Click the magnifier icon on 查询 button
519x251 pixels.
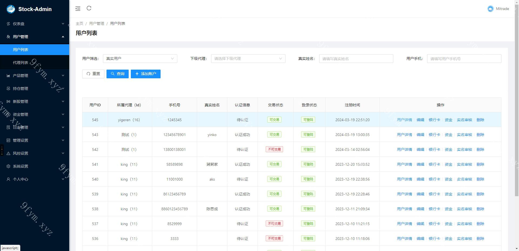113,74
